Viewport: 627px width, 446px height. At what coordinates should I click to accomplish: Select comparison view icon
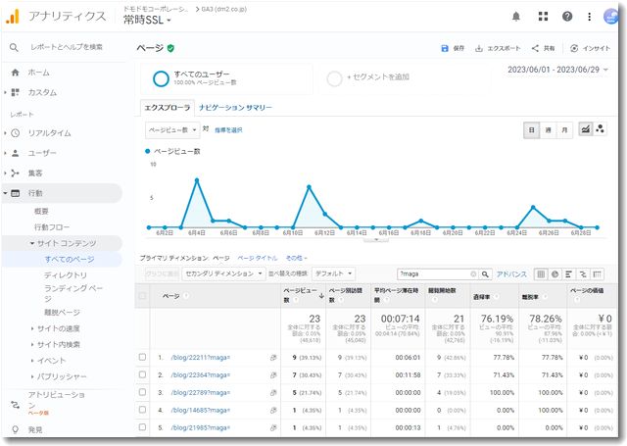point(583,274)
